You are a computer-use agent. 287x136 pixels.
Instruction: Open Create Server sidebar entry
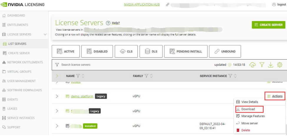16,53
